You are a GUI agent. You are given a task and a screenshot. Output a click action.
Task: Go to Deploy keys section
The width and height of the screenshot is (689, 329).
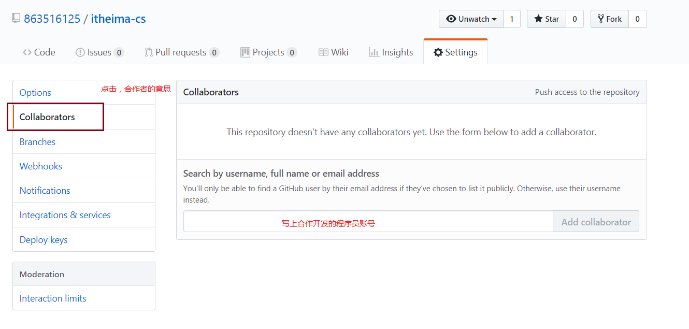(44, 240)
